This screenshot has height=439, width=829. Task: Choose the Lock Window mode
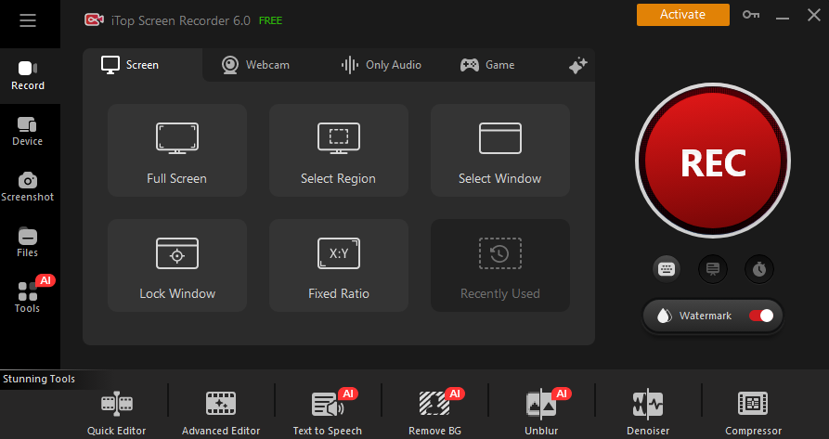point(177,265)
